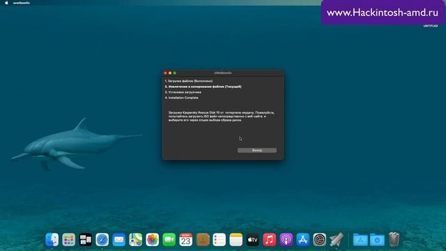The height and width of the screenshot is (251, 446).
Task: Click the Выход exit button
Action: (x=257, y=151)
